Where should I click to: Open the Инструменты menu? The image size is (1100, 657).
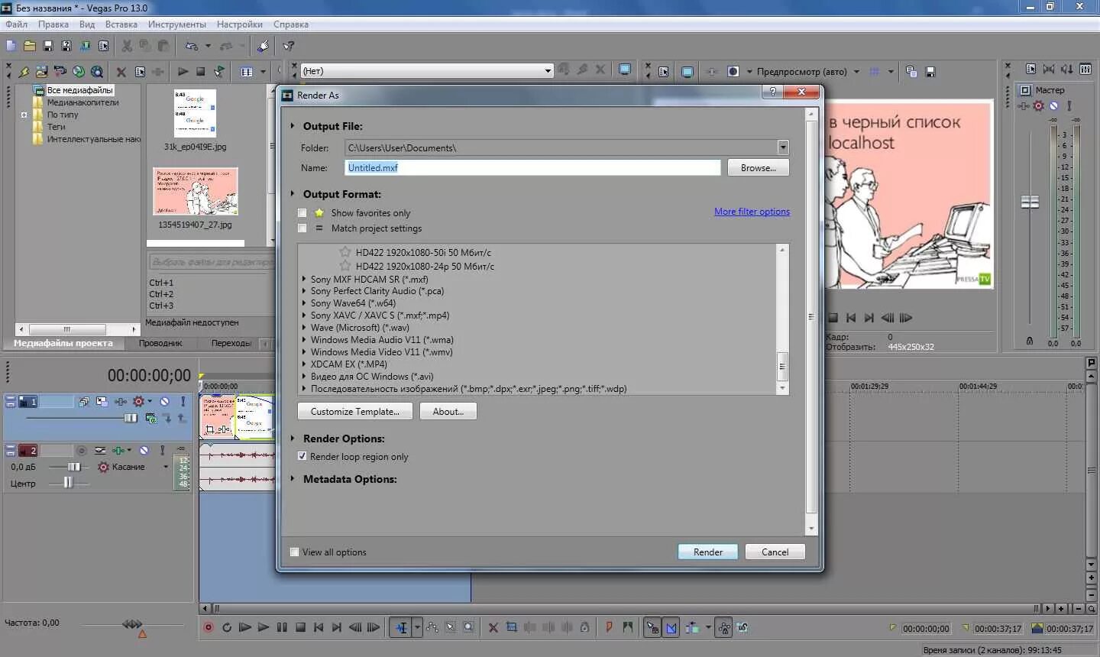[177, 24]
